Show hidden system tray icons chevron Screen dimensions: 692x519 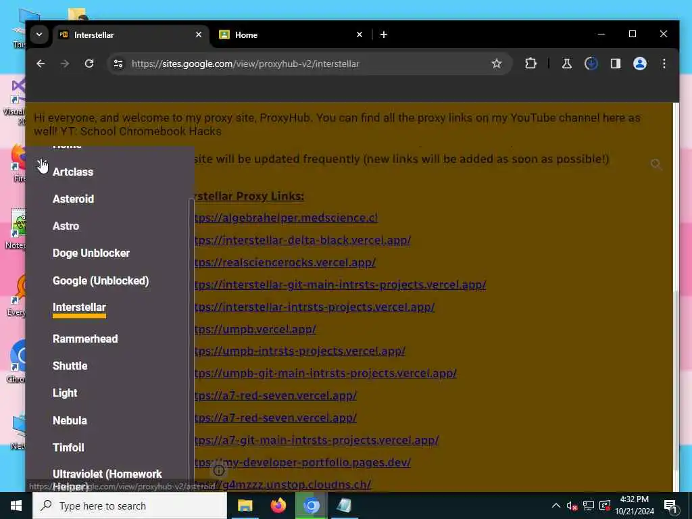(556, 505)
